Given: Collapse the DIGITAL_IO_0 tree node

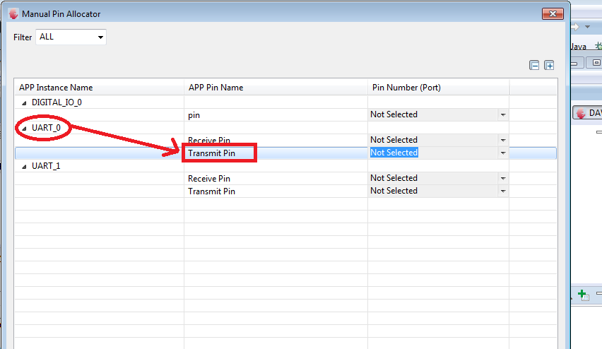Looking at the screenshot, I should click(24, 103).
